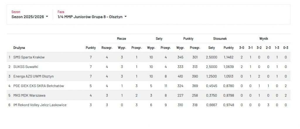The image size is (300, 129).
Task: Click PGE GiEK EKS SKRA Bełchatów
Action: 39,86
